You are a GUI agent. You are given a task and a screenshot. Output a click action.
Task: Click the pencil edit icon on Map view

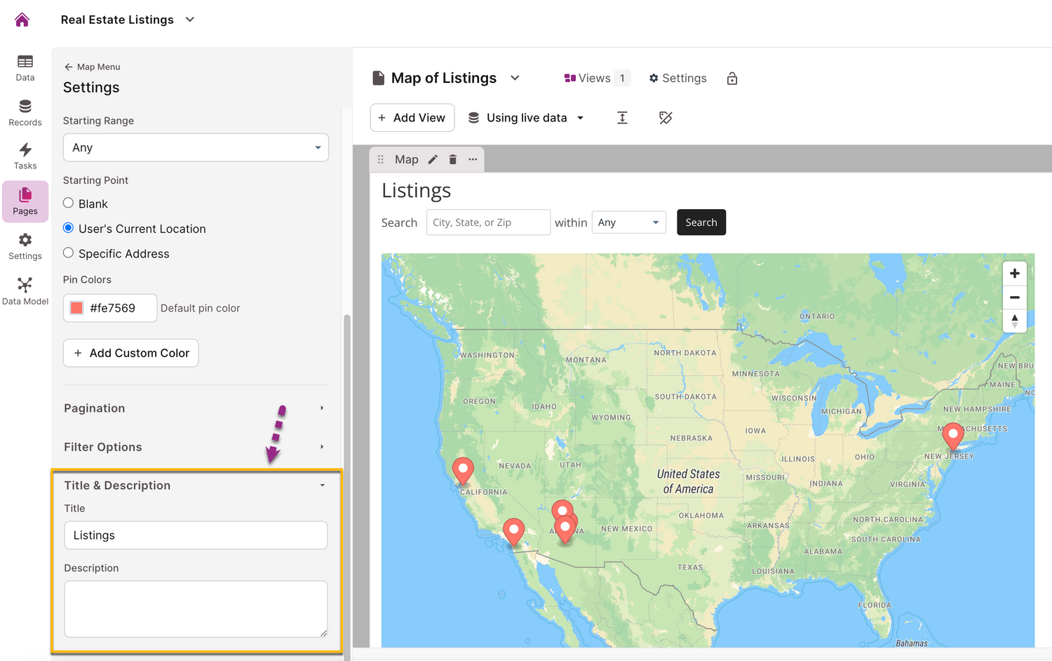pos(433,159)
